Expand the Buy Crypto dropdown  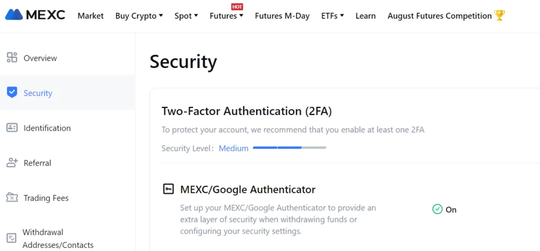pyautogui.click(x=139, y=16)
